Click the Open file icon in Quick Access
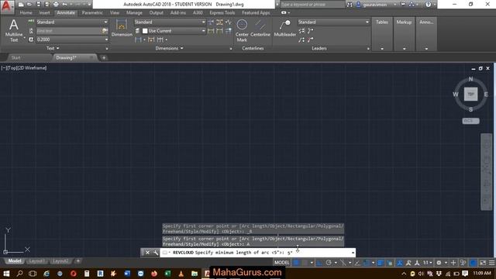 (29, 5)
